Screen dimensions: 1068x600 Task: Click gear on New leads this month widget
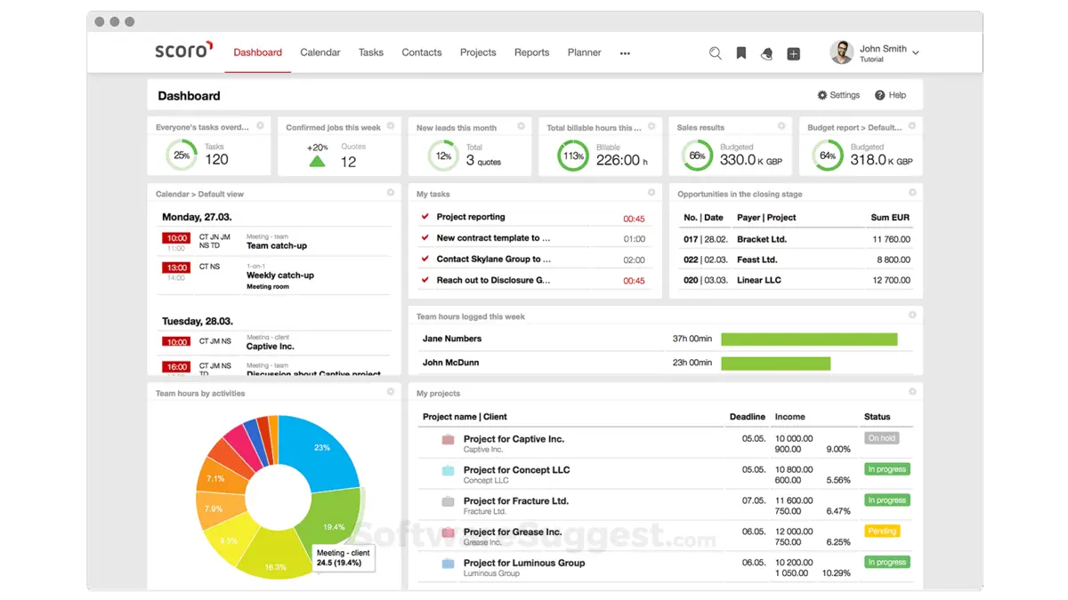click(x=522, y=126)
